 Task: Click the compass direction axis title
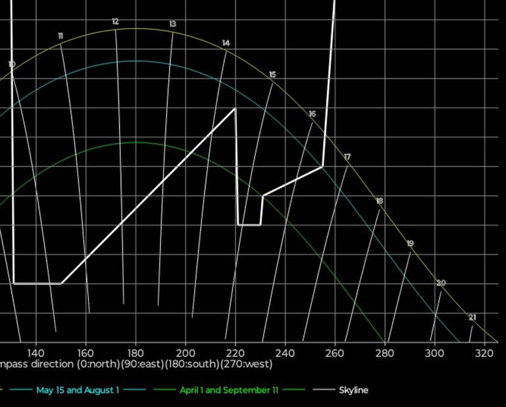[136, 364]
